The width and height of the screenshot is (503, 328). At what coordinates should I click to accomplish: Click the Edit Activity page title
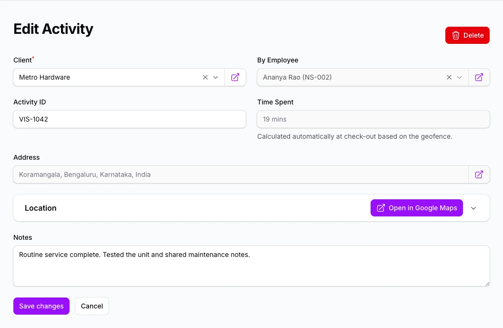click(x=53, y=29)
